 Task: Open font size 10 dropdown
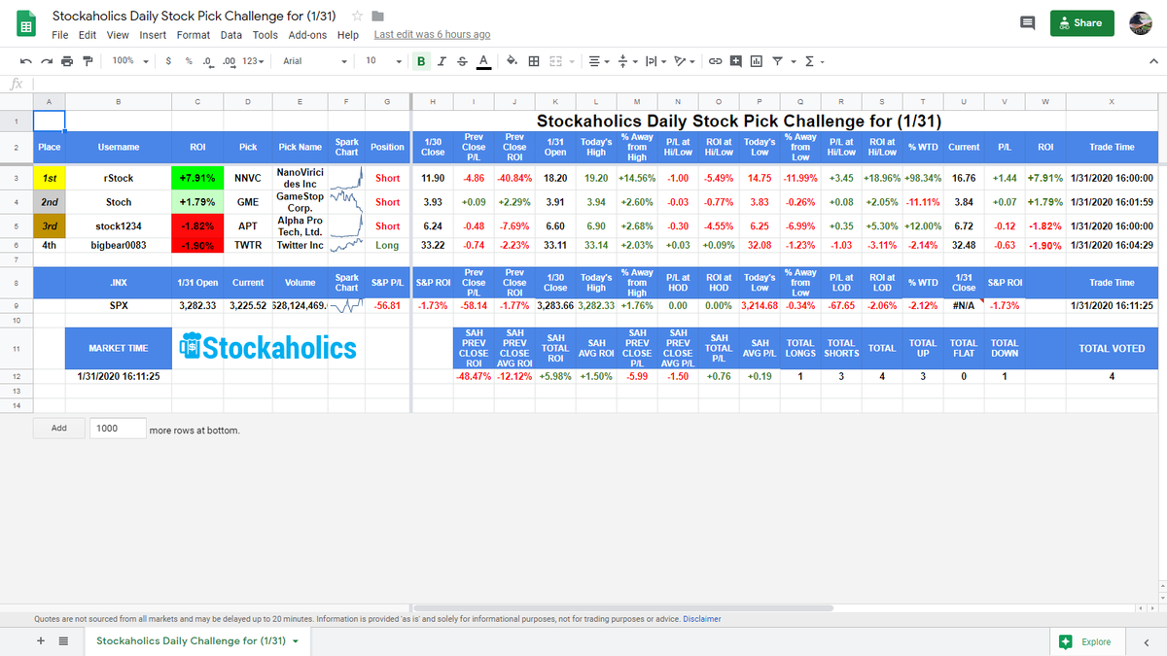click(x=383, y=61)
